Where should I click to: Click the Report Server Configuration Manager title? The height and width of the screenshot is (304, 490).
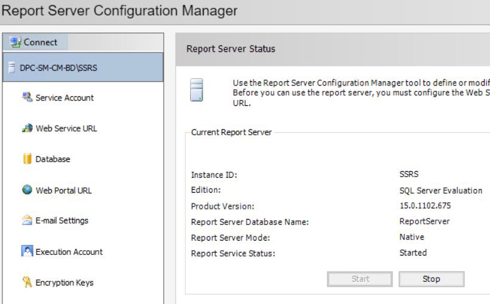120,11
